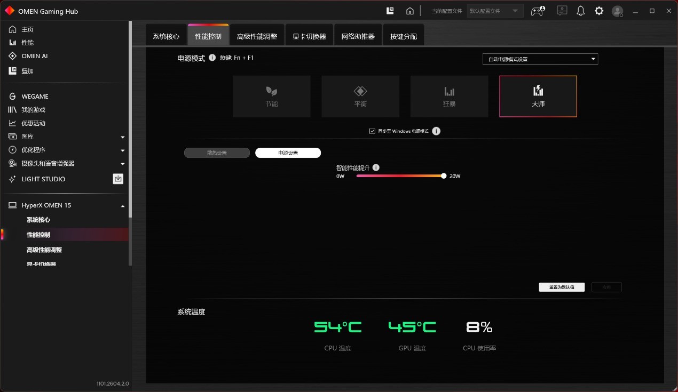The height and width of the screenshot is (392, 678).
Task: Switch to the 系统核心 tab
Action: click(x=166, y=36)
